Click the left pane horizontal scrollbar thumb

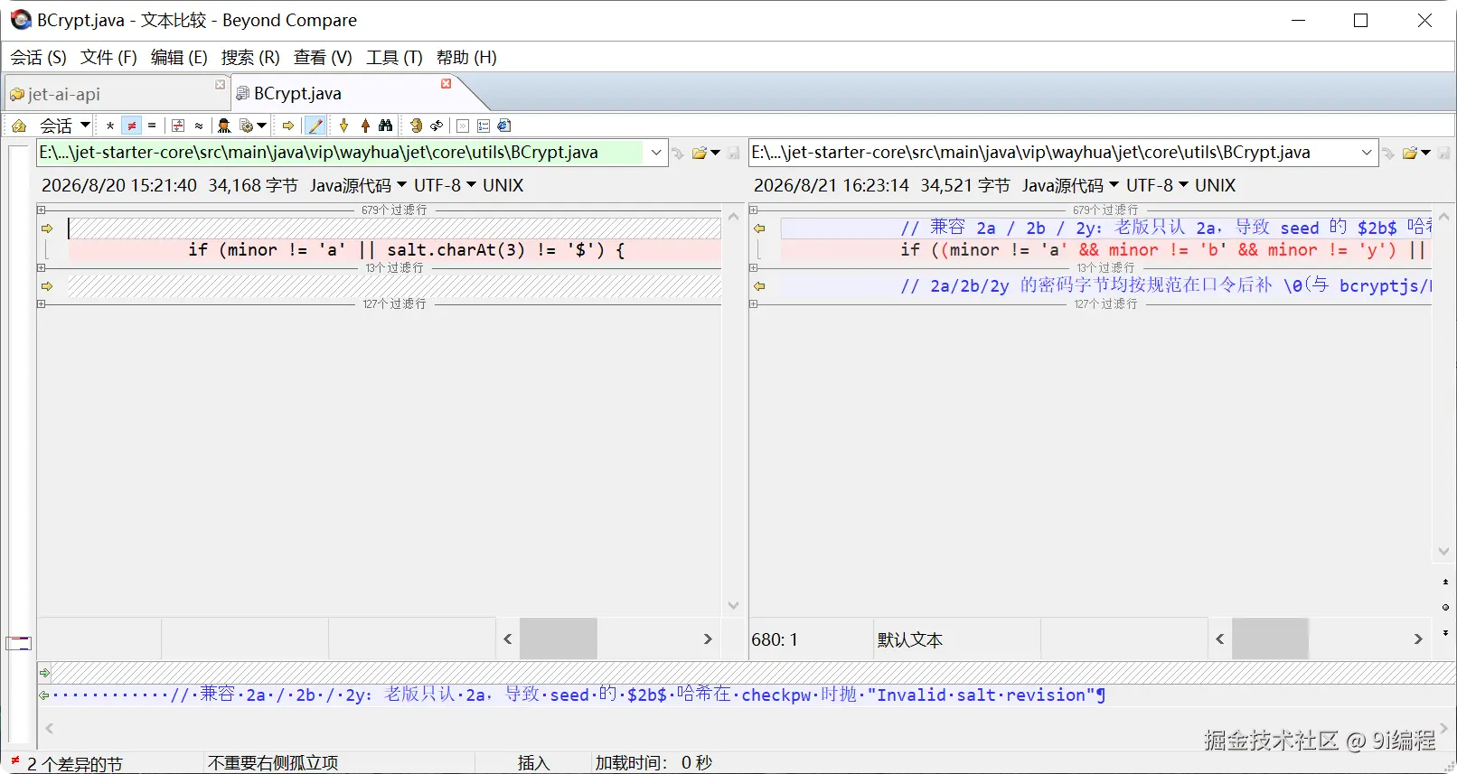(x=559, y=639)
